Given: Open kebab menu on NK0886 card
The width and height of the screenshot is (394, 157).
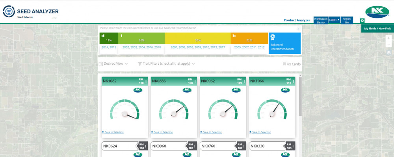Looking at the screenshot, I should tap(195, 81).
